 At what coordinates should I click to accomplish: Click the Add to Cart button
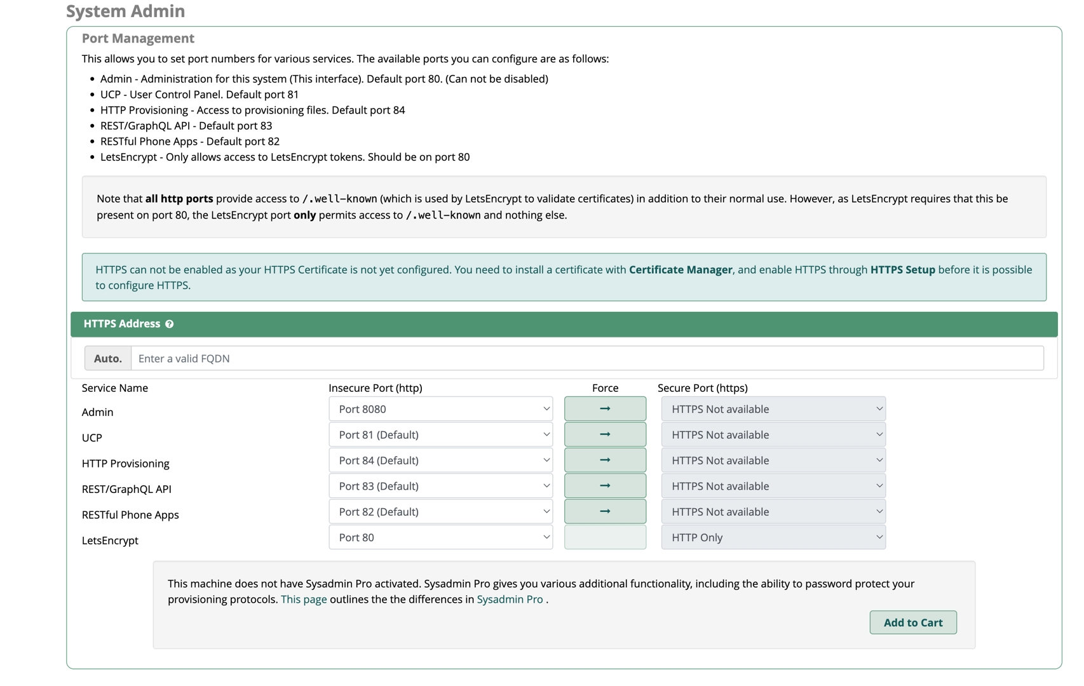pos(912,622)
